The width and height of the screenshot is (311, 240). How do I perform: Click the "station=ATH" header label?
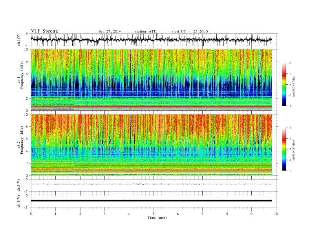click(x=146, y=31)
